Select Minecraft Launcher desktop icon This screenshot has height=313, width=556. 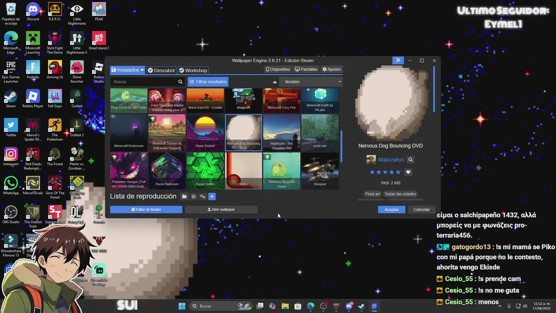(33, 43)
